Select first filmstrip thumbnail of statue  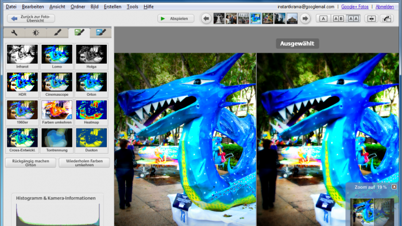pos(219,19)
